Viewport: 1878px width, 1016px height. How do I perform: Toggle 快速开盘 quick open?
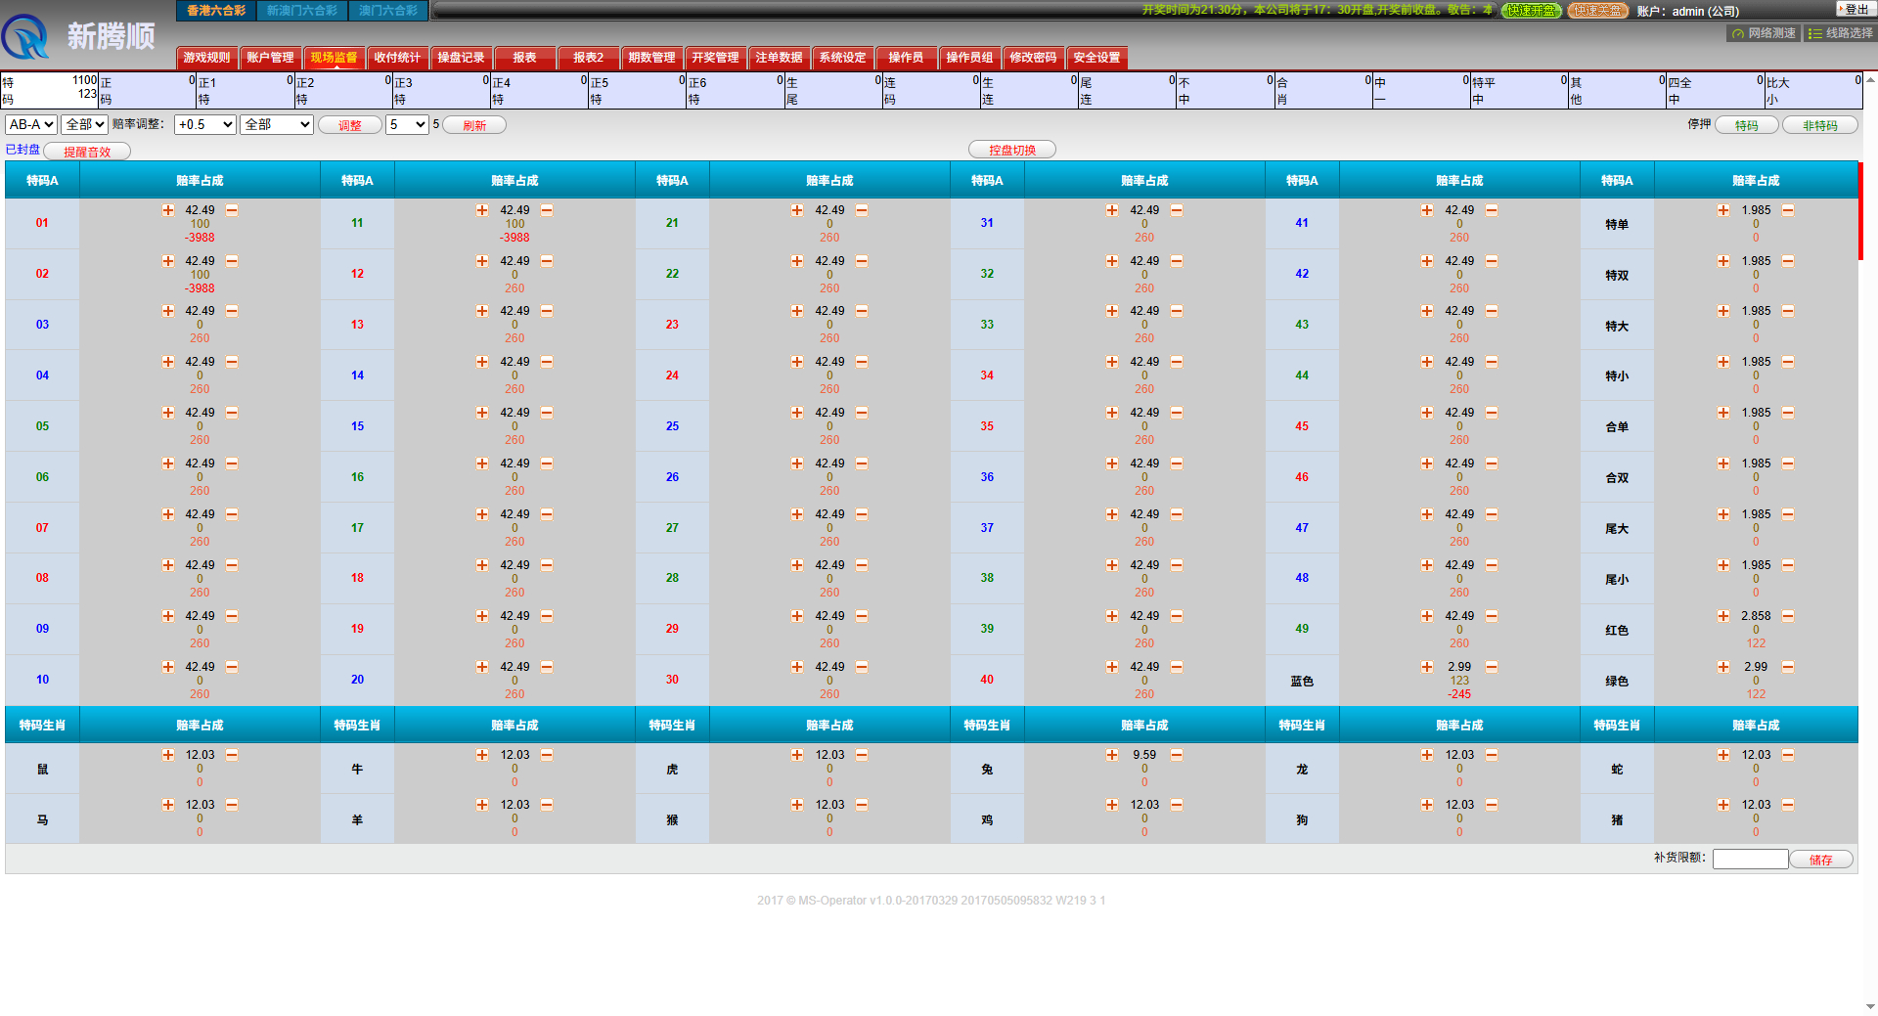(1531, 11)
